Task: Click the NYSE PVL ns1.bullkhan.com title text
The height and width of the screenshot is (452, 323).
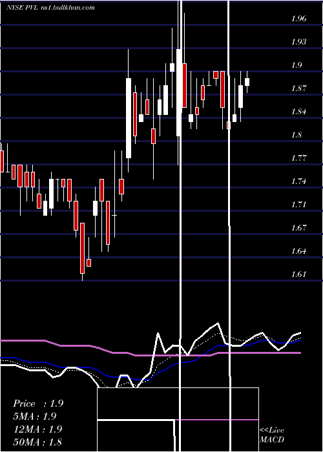Action: coord(51,8)
